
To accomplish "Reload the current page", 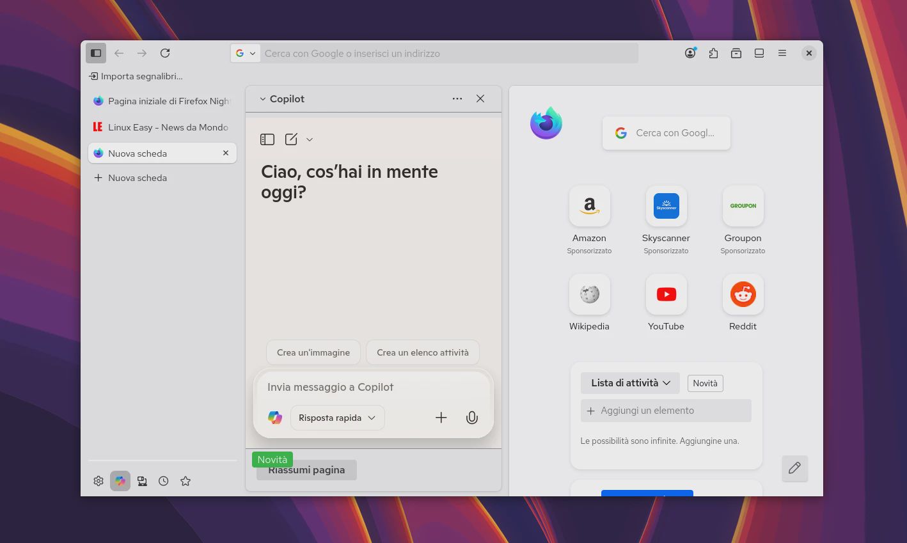I will pos(165,53).
